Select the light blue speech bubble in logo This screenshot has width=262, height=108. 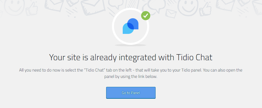point(128,28)
